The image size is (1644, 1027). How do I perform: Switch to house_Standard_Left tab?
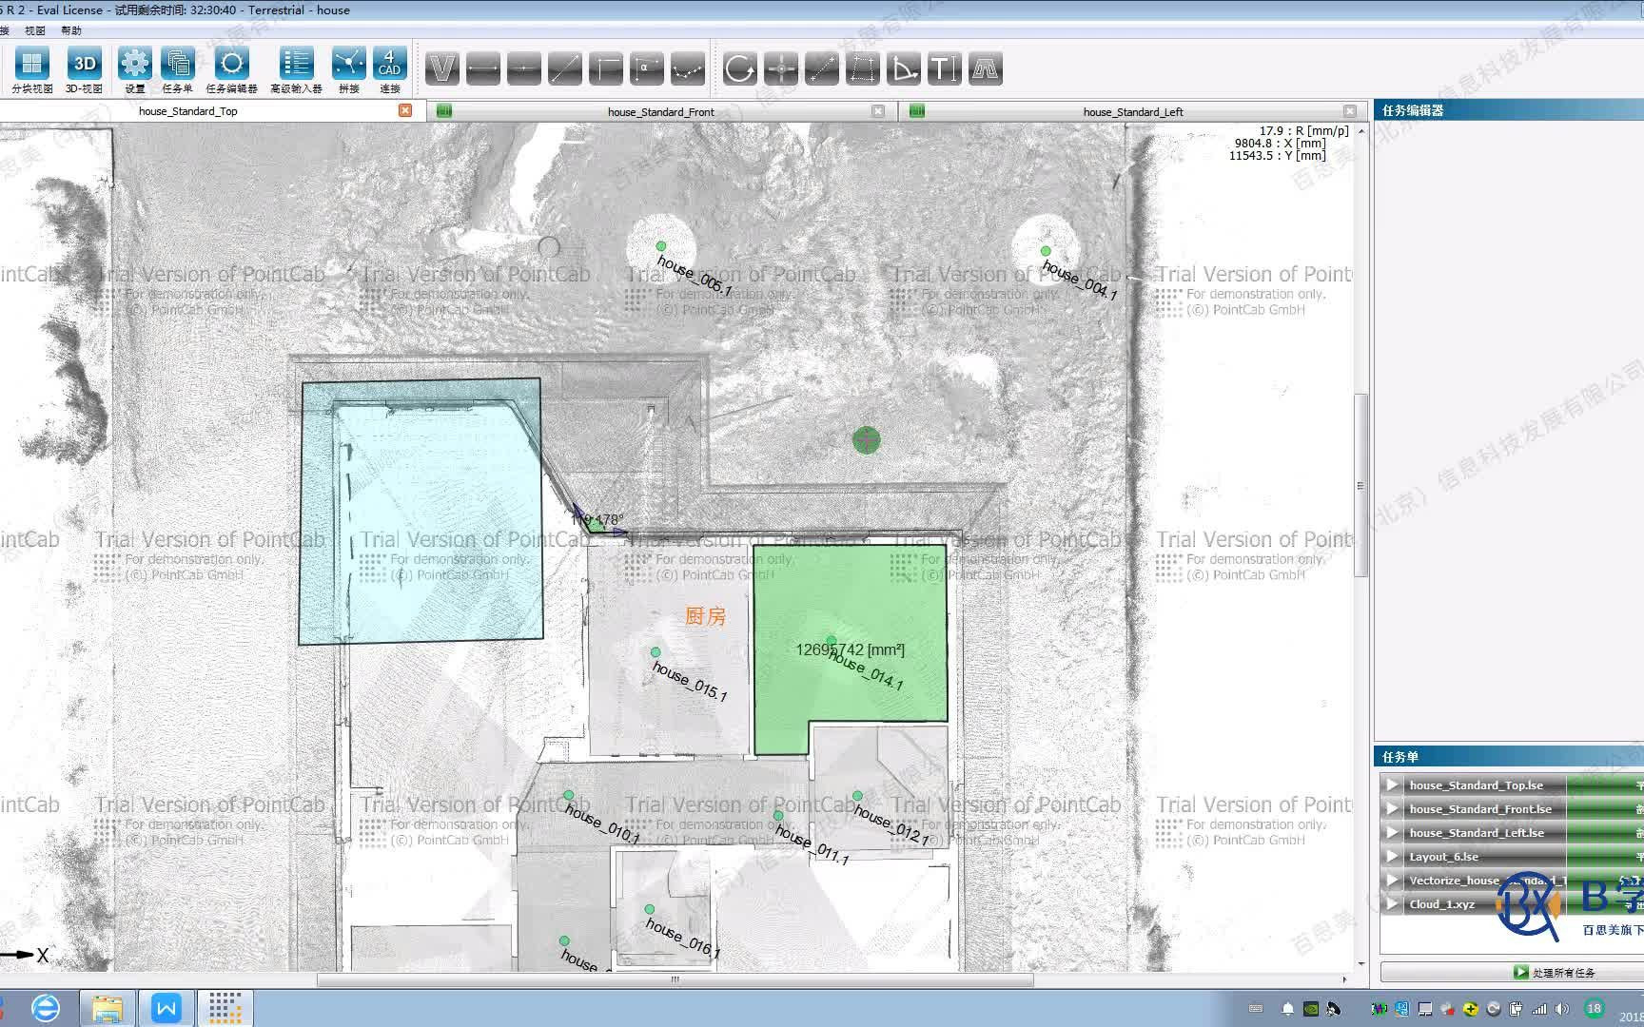(x=1133, y=112)
